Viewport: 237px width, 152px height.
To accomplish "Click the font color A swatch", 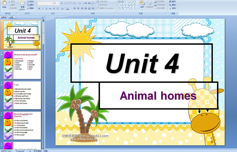I will click(68, 8).
